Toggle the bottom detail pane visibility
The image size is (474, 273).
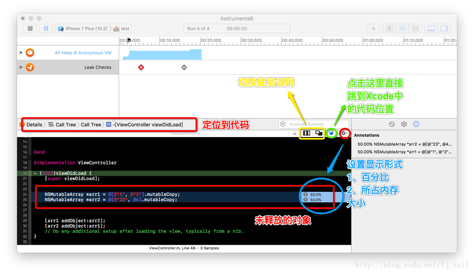coord(431,28)
